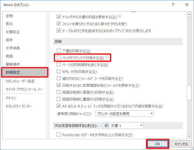
Task: Open クイック アクセス ツール バー category
Action: pyautogui.click(x=24, y=89)
